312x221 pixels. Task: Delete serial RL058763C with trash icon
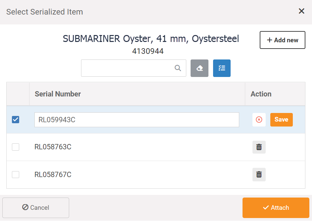click(x=259, y=147)
